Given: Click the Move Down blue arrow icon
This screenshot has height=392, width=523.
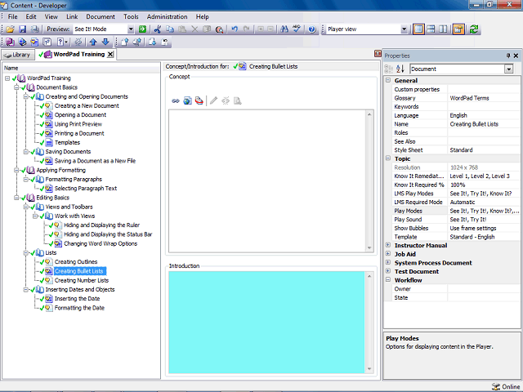Looking at the screenshot, I should [x=105, y=42].
